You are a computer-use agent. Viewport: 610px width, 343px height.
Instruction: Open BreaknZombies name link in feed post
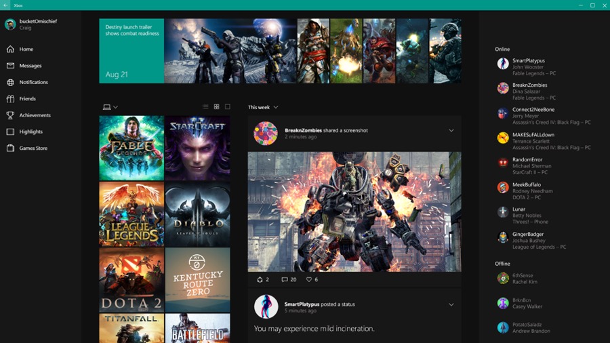pyautogui.click(x=303, y=130)
